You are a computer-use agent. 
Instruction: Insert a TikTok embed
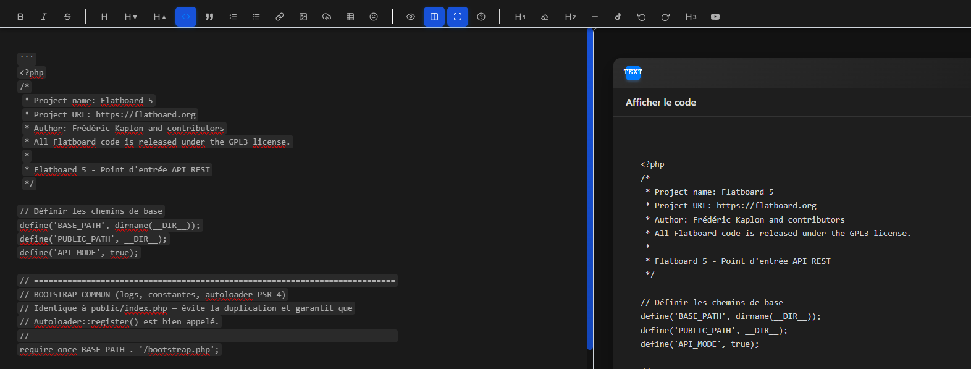coord(618,17)
